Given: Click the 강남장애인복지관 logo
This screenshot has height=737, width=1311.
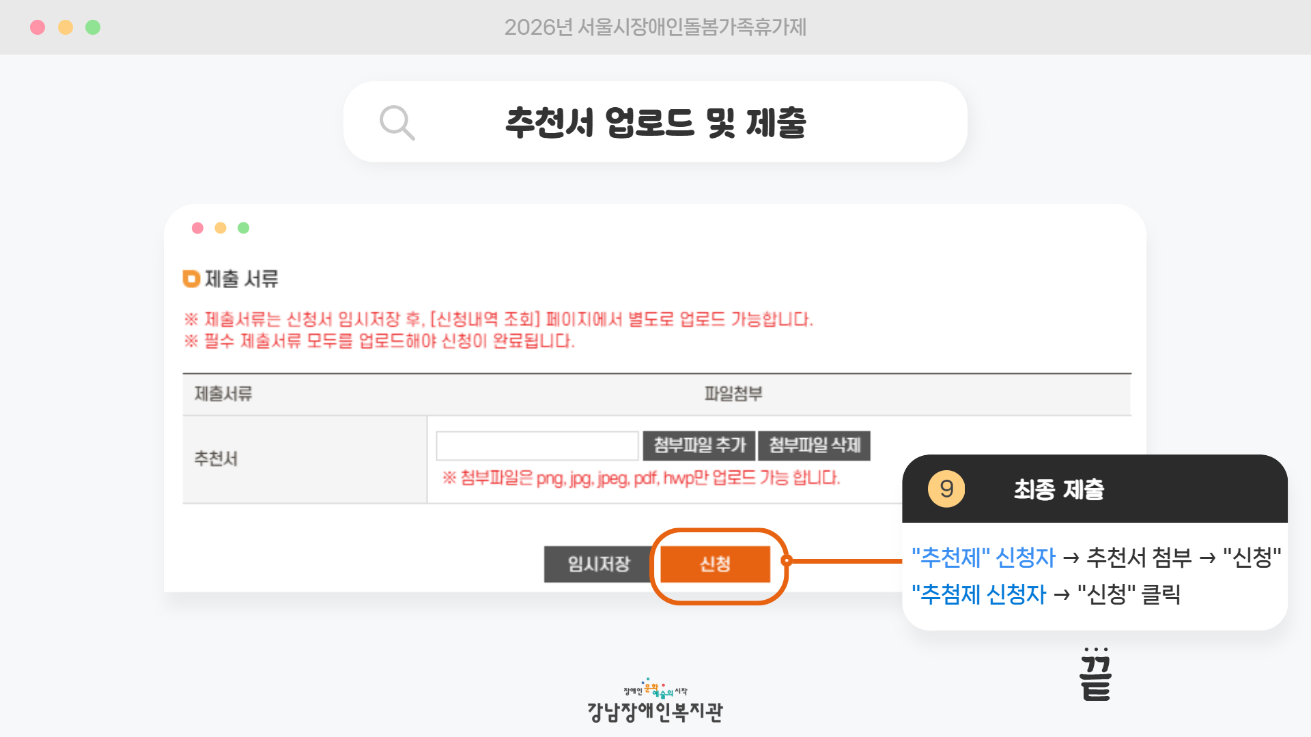Looking at the screenshot, I should click(655, 703).
